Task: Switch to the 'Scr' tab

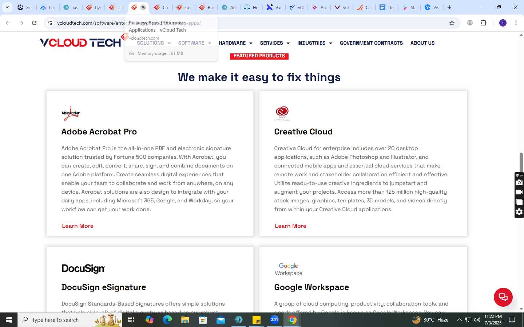Action: point(25,7)
